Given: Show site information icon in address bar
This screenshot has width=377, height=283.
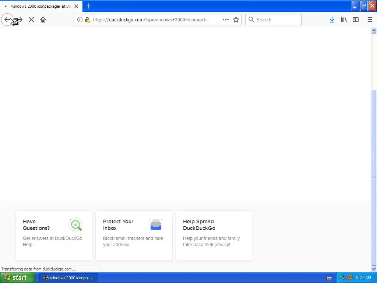Looking at the screenshot, I should [80, 20].
